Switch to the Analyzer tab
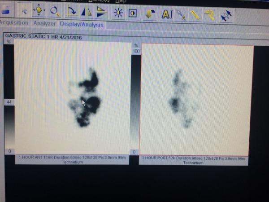Screen dimensions: 269x202 [44, 23]
